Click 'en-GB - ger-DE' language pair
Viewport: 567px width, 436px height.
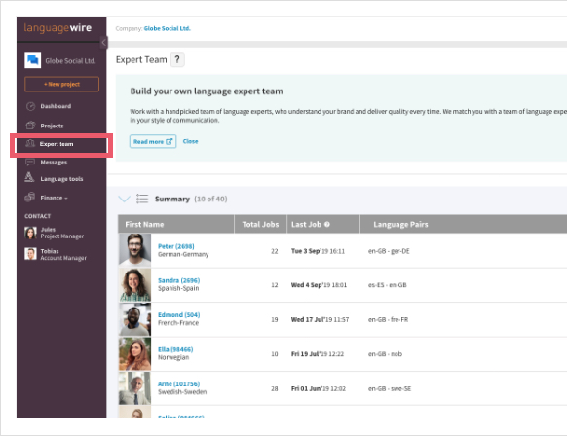click(x=389, y=251)
